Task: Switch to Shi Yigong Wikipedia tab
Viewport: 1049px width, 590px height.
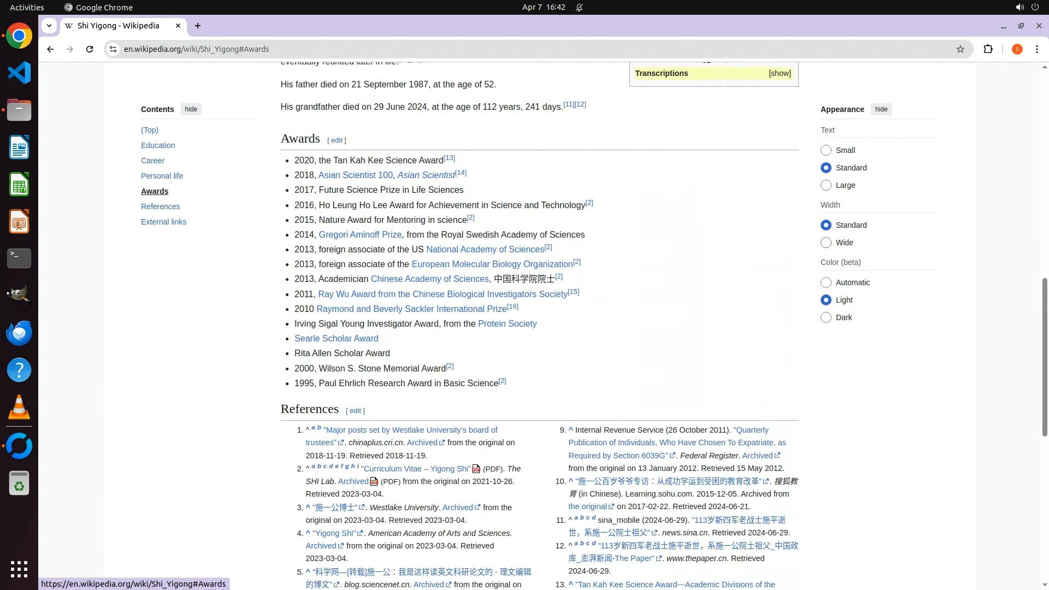Action: tap(119, 26)
